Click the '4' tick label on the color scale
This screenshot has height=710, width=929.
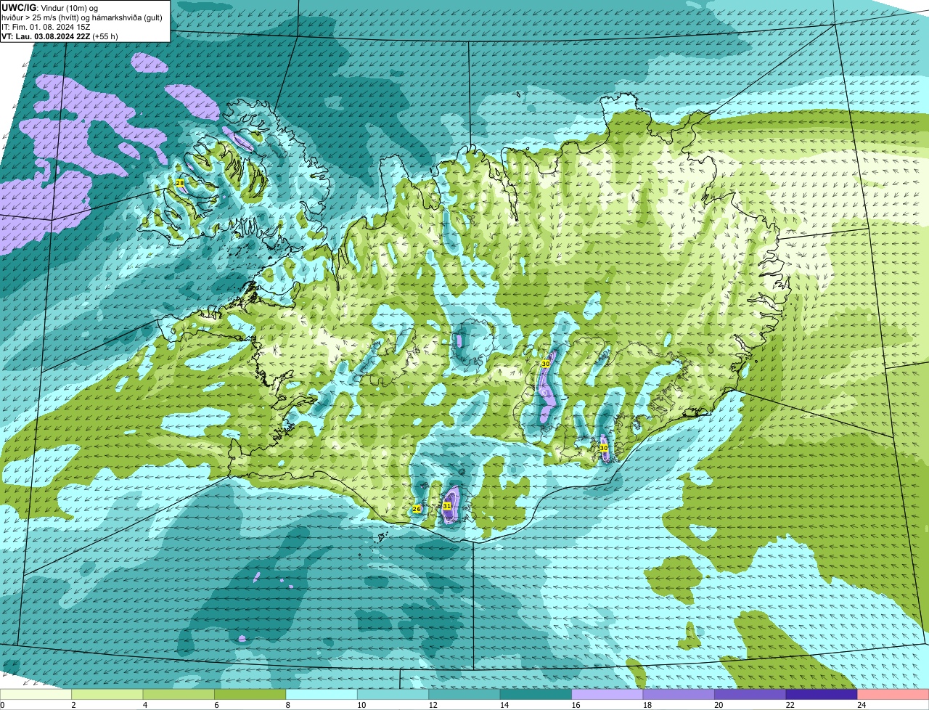(144, 705)
